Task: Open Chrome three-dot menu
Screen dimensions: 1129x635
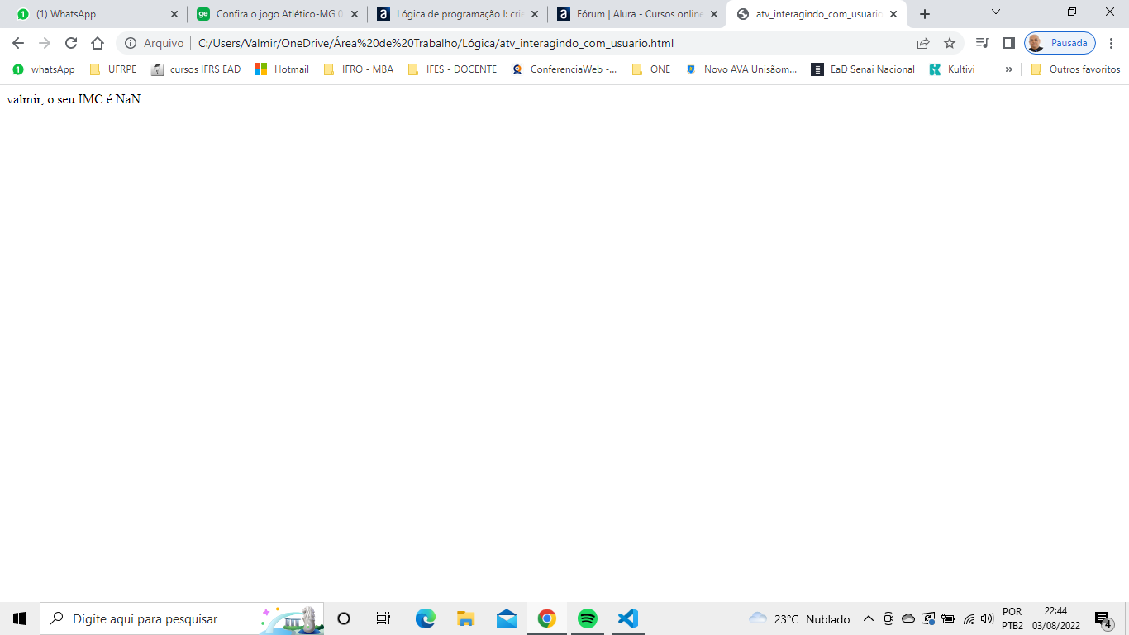Action: [x=1111, y=43]
